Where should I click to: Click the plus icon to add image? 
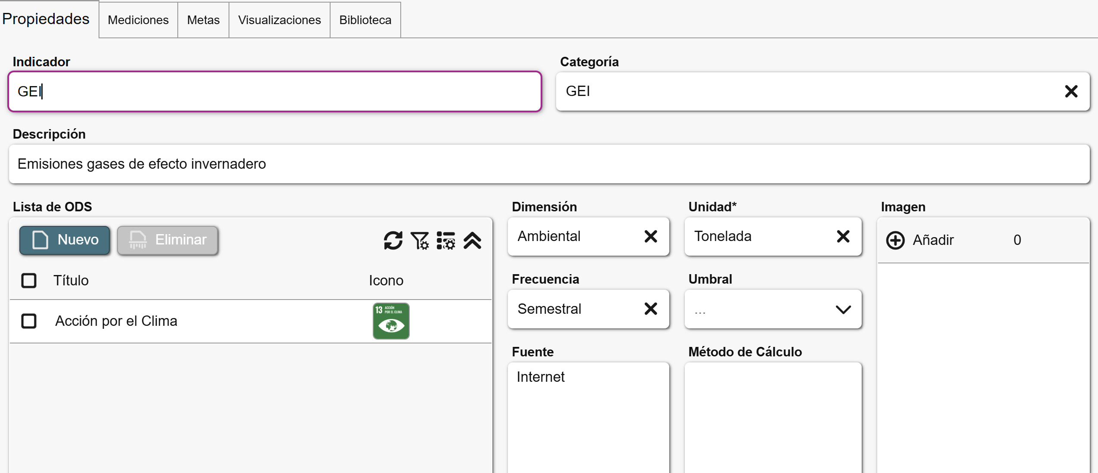click(895, 240)
